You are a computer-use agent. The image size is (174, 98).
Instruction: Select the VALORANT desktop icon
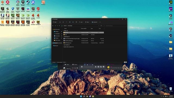[23, 10]
